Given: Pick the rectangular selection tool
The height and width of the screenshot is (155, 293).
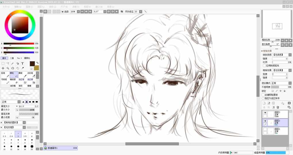Looking at the screenshot, I should [3, 64].
